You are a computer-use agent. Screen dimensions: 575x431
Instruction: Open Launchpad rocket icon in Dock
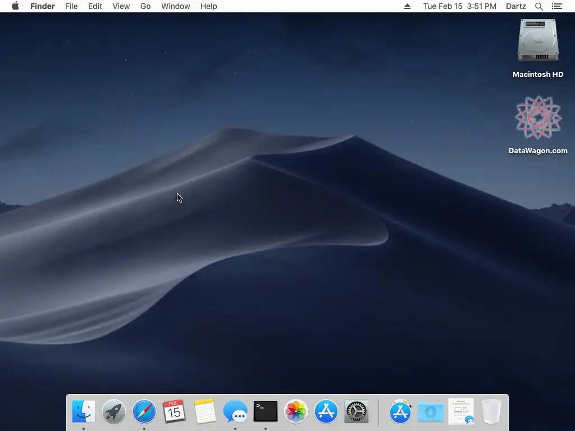click(x=113, y=411)
